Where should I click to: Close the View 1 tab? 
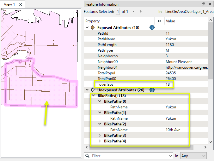pos(21,4)
